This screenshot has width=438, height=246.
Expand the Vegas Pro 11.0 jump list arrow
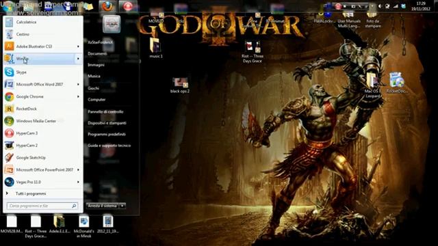[78, 182]
